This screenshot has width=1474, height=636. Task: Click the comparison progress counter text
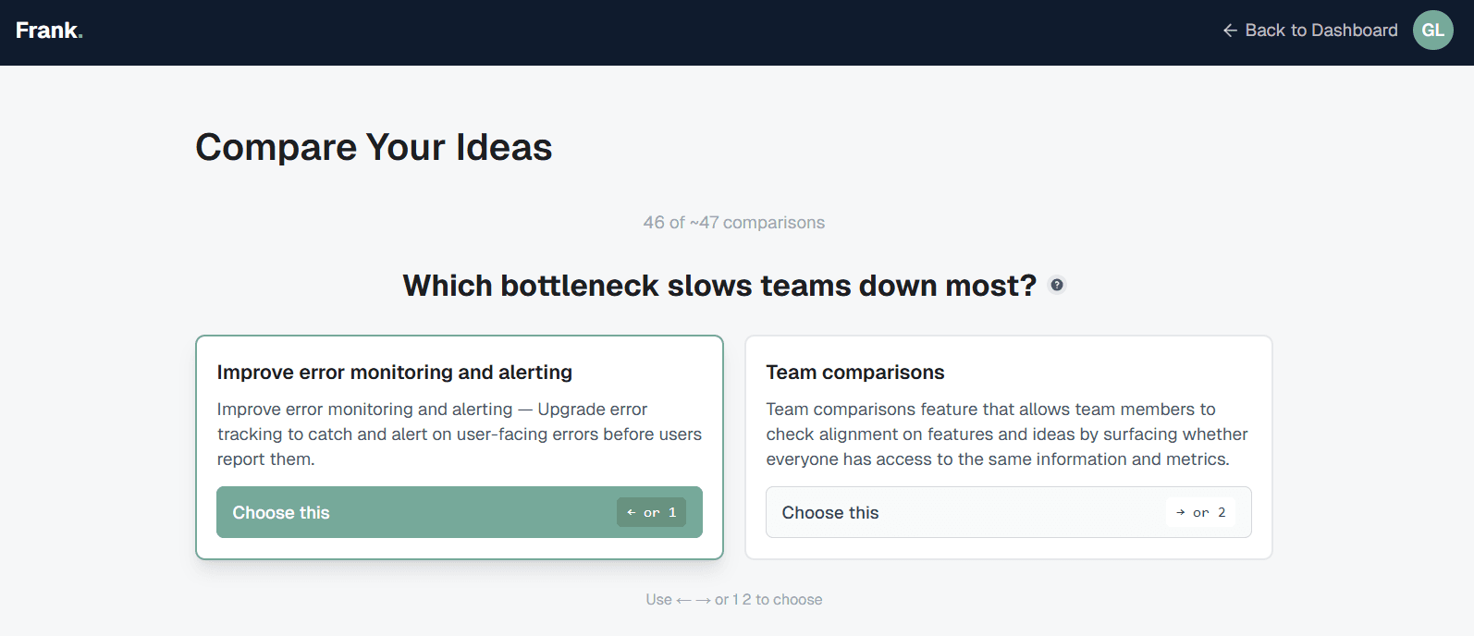[x=733, y=222]
